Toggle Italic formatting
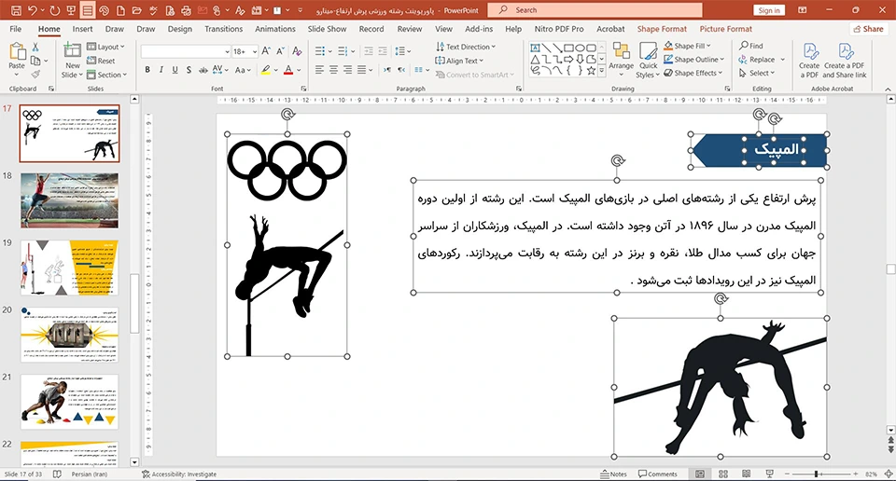 point(161,70)
